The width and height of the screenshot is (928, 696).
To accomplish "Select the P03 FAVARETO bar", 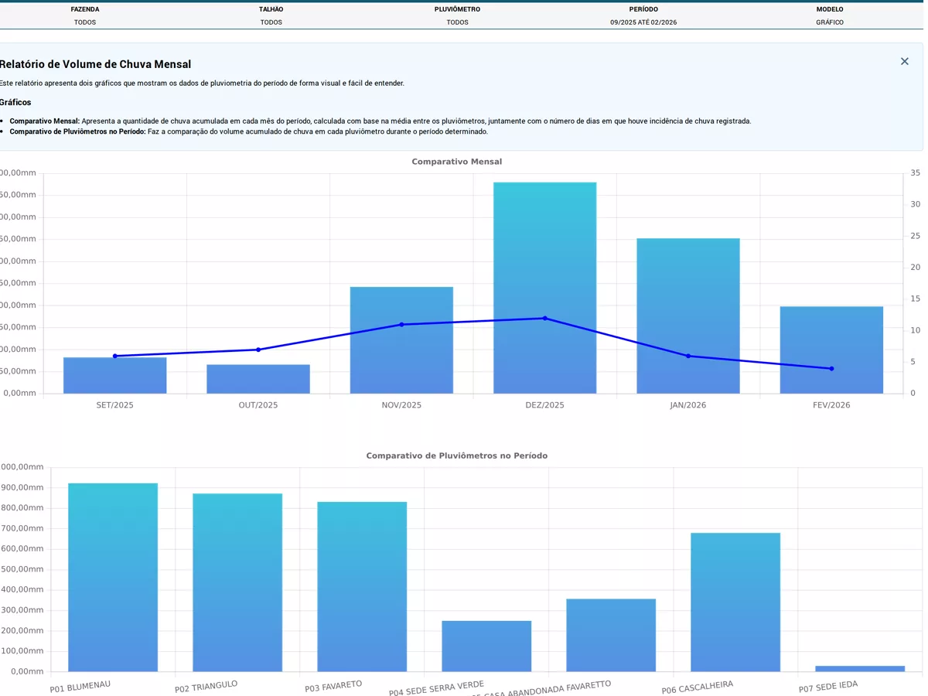I will tap(362, 587).
